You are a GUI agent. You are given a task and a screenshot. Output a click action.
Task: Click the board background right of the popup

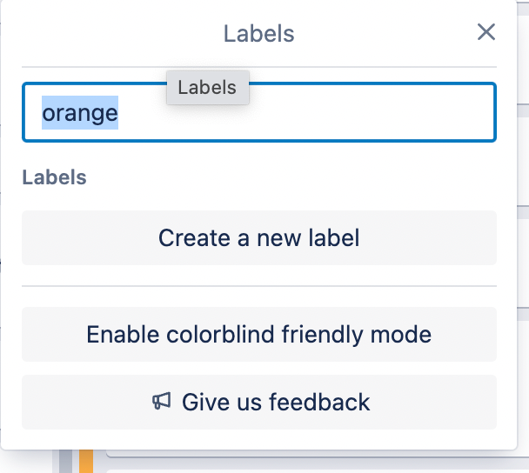tap(523, 236)
